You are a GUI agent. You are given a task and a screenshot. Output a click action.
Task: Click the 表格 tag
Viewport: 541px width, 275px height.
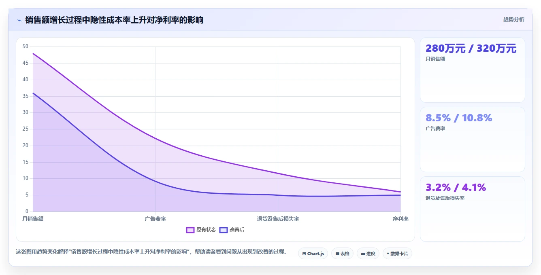(x=342, y=254)
